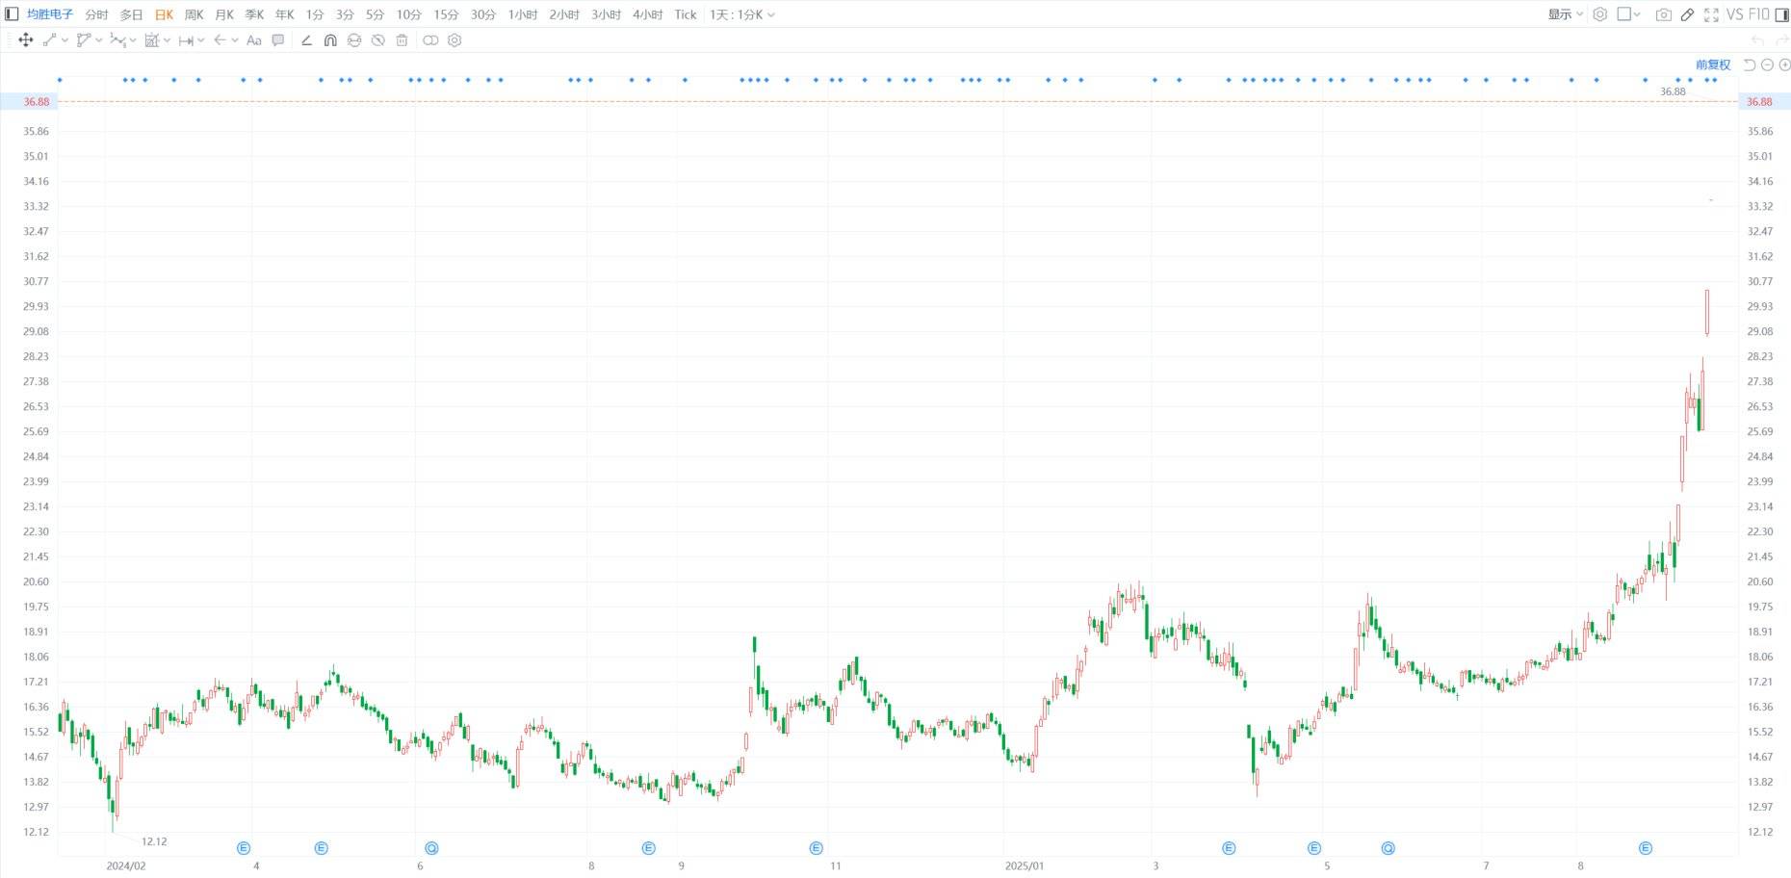Open the layout square dropdown arrow
Viewport: 1791px width, 878px height.
1637,14
